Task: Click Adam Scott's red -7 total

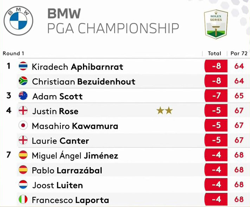Action: tap(216, 96)
